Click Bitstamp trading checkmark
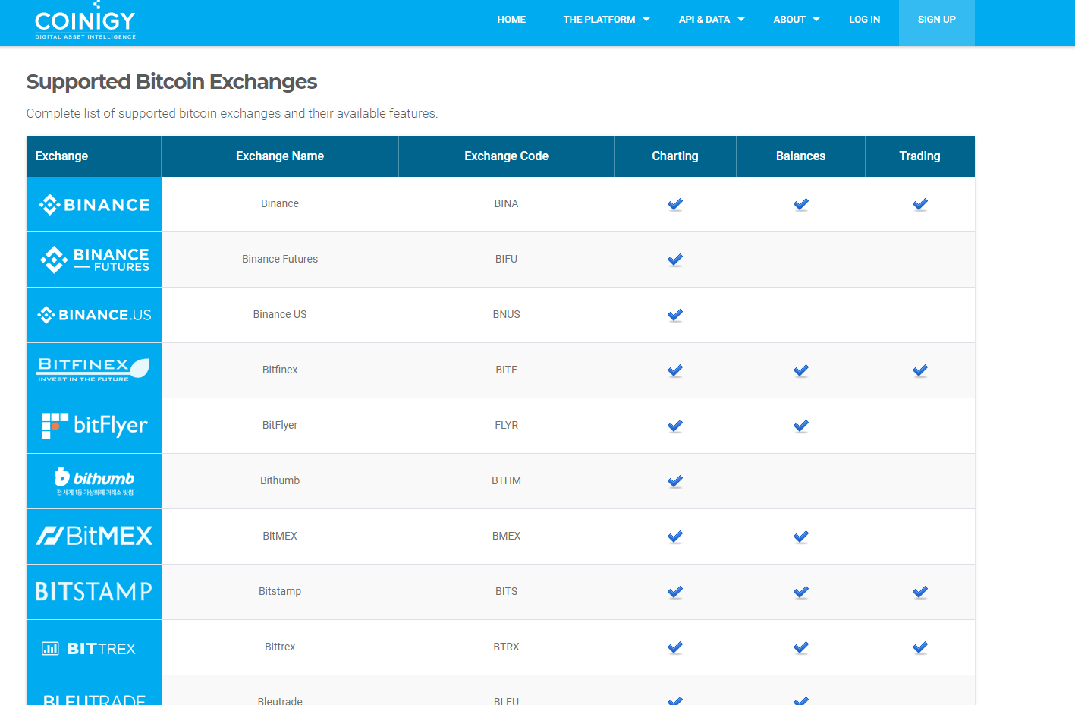The image size is (1075, 705). 920,592
